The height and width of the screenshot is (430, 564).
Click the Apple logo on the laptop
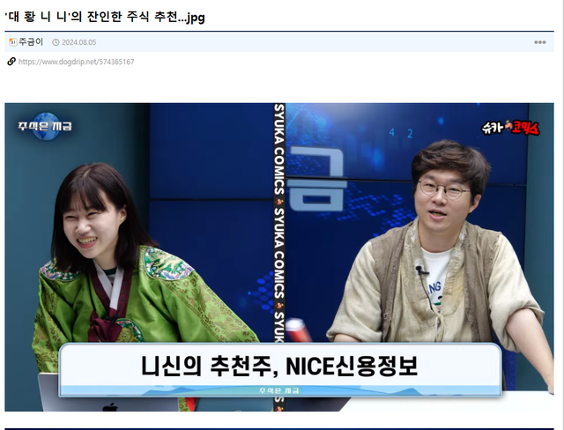coord(111,407)
